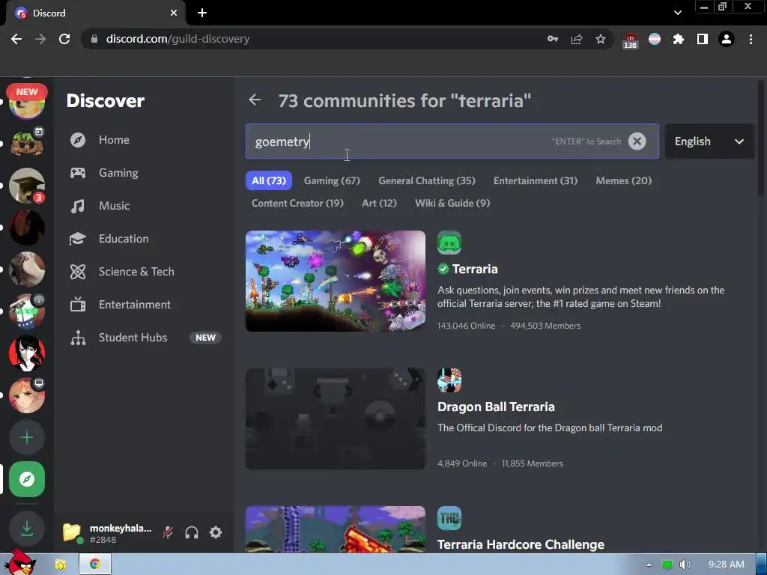Open the Terraria server title
Viewport: 767px width, 575px height.
coord(474,269)
